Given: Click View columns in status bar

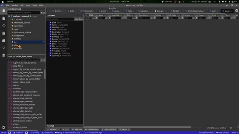Looking at the screenshot, I should tap(223, 133).
